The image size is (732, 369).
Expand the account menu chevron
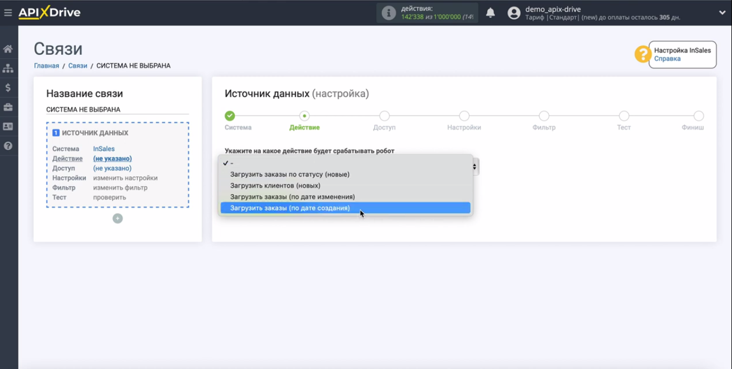[x=722, y=12]
